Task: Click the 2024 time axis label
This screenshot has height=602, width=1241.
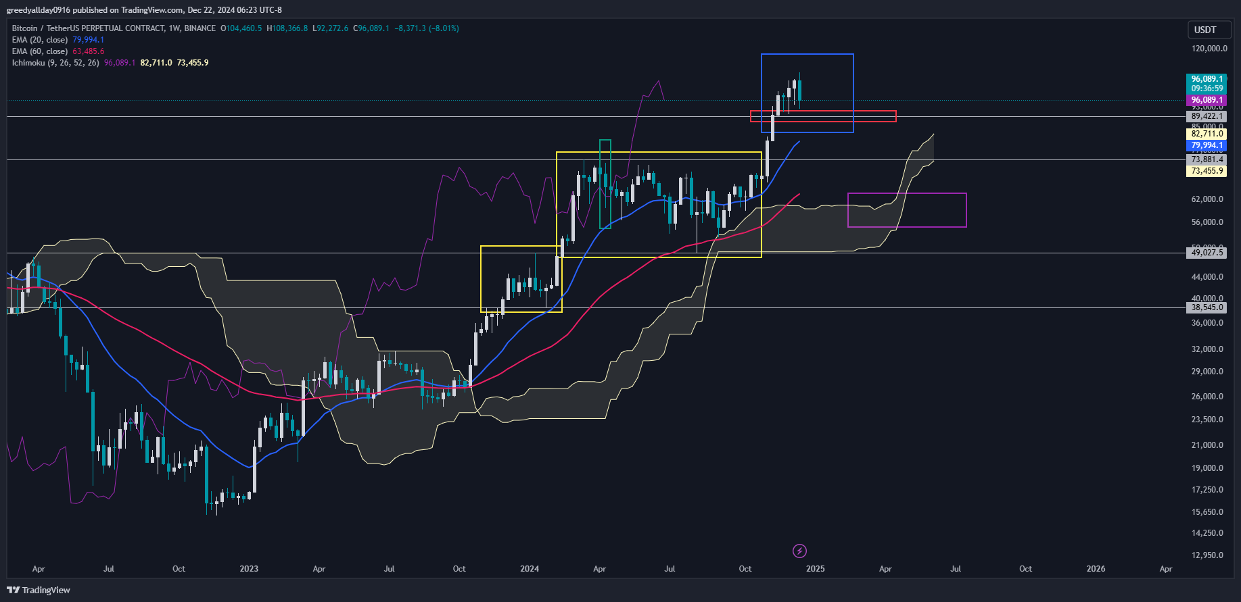Action: click(530, 569)
